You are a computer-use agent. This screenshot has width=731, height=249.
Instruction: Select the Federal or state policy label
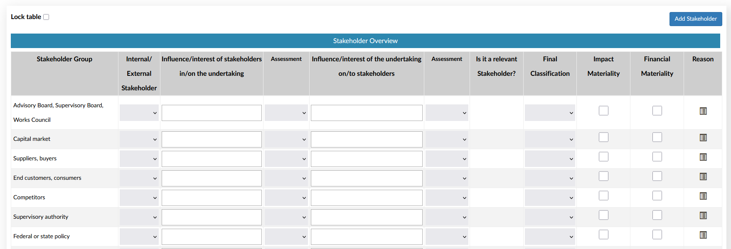tap(42, 236)
